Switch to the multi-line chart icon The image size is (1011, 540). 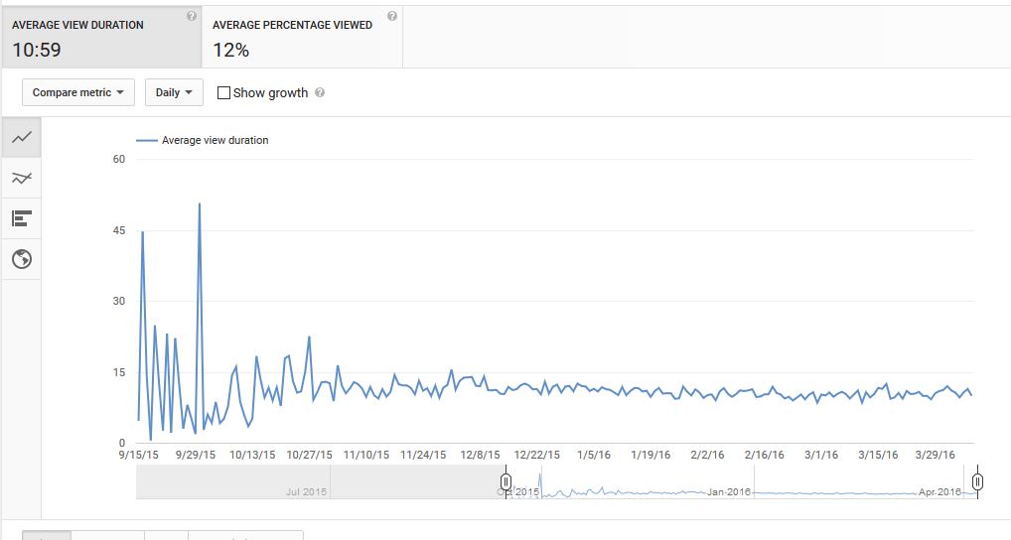point(21,178)
